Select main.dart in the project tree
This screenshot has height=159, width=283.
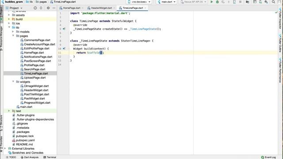tap(26, 107)
